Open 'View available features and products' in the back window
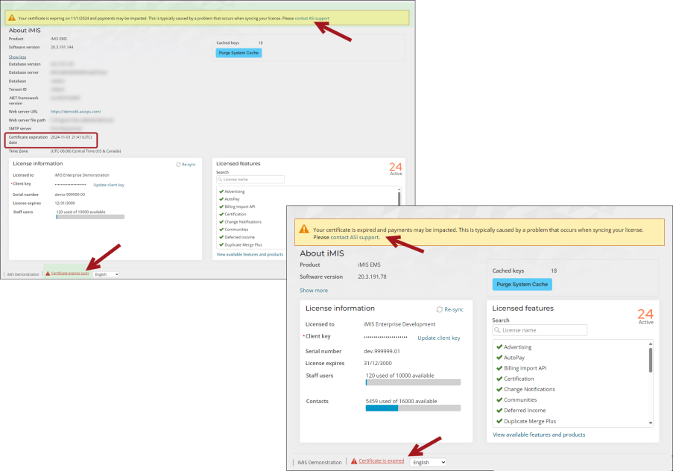This screenshot has height=471, width=673. [250, 255]
